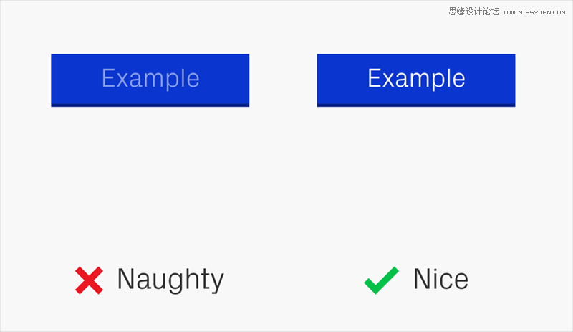Image resolution: width=573 pixels, height=332 pixels.
Task: Click the green checkmark icon
Action: [x=382, y=280]
